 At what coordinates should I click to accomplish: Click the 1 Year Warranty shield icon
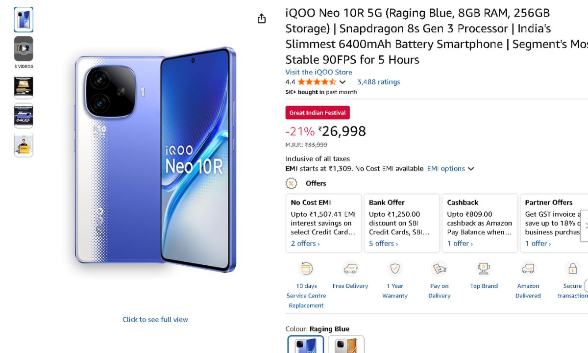point(394,269)
